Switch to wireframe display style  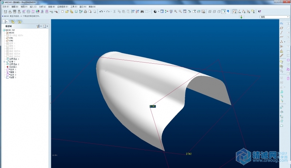[210, 12]
